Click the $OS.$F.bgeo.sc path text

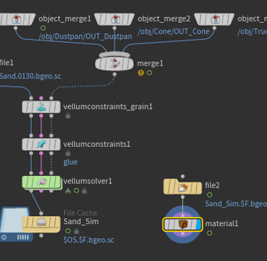pos(89,240)
